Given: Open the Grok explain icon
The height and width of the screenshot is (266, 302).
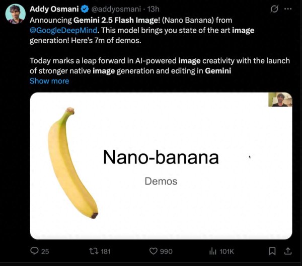Looking at the screenshot, I should tap(274, 10).
